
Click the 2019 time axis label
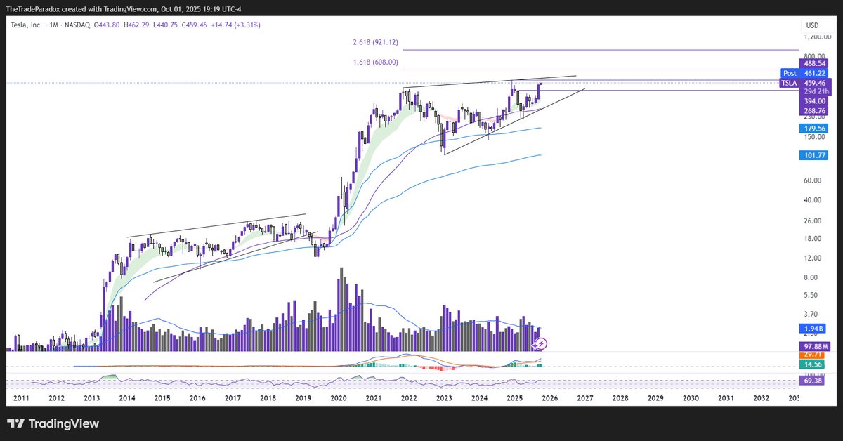[303, 398]
